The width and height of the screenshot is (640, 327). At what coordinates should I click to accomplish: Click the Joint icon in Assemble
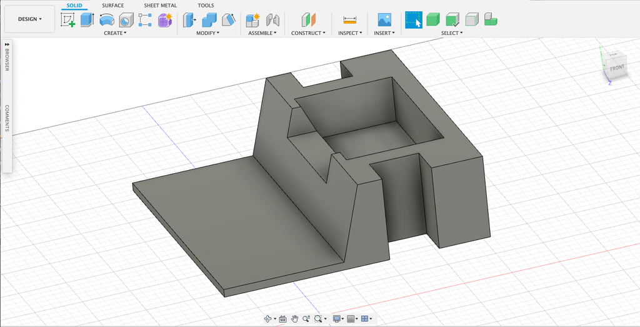click(x=272, y=20)
